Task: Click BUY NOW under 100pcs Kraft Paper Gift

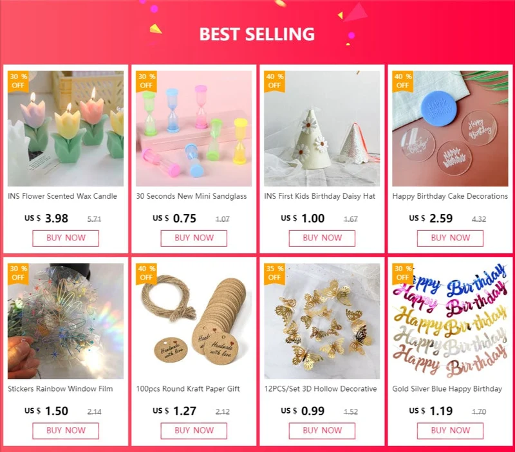Action: (x=194, y=431)
